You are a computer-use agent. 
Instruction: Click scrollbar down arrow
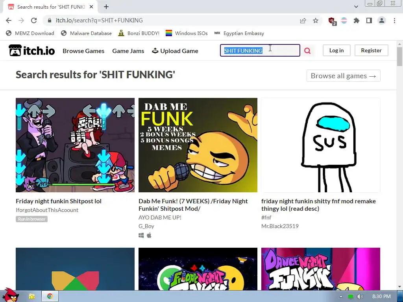tap(400, 287)
